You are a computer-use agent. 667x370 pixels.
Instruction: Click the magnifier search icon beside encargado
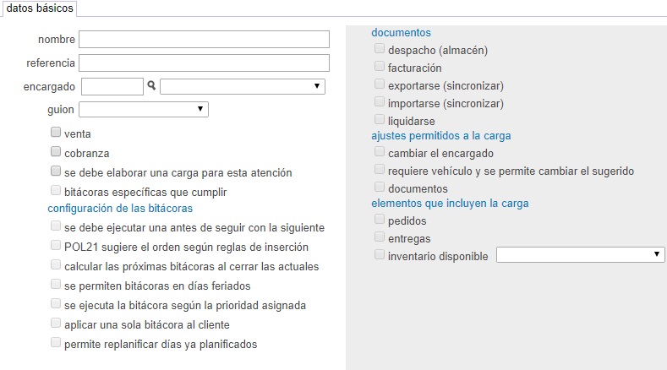(151, 85)
